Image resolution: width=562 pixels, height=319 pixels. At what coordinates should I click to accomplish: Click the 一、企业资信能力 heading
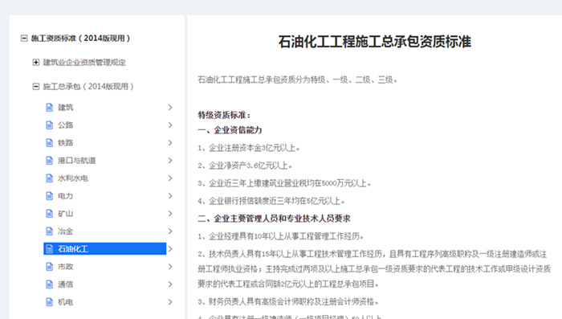(230, 130)
